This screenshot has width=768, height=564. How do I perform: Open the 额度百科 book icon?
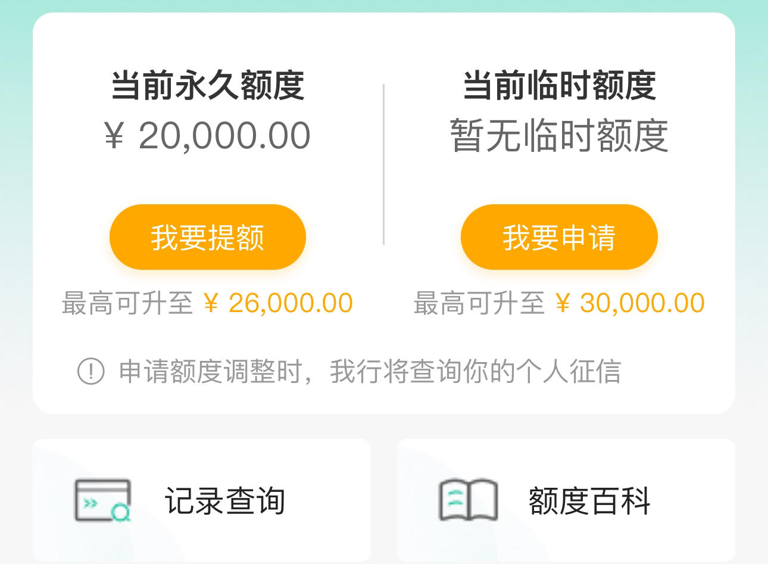[x=468, y=500]
